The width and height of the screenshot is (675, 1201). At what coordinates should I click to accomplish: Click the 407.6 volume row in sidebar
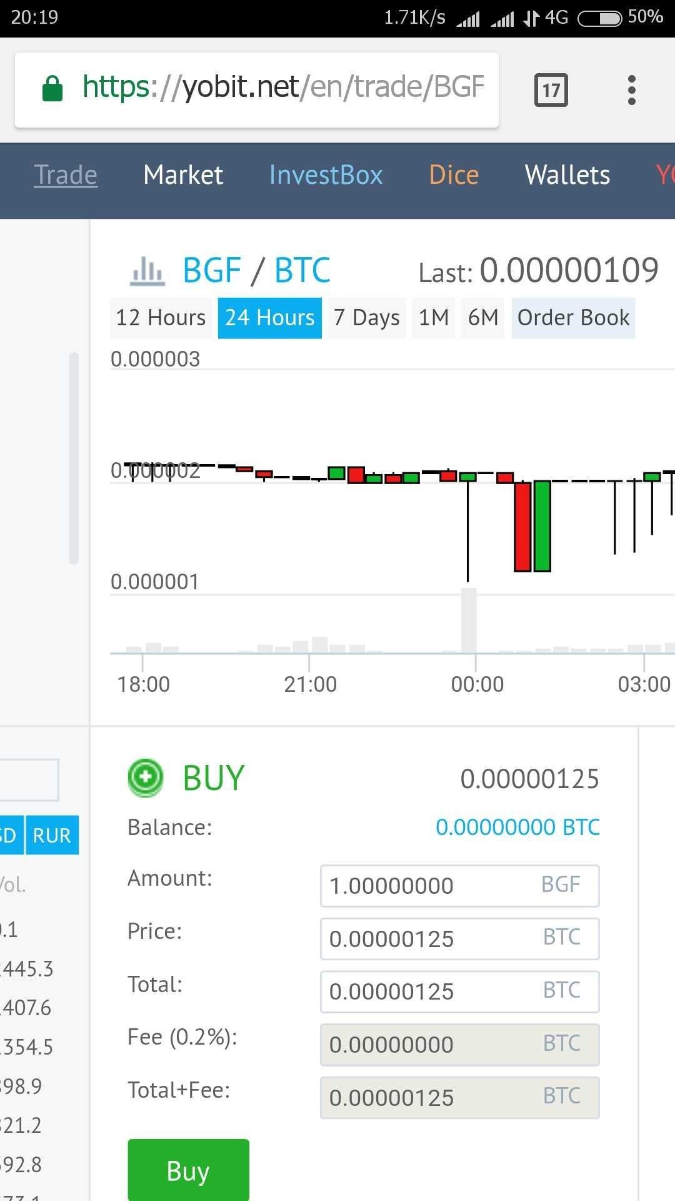pos(26,1008)
